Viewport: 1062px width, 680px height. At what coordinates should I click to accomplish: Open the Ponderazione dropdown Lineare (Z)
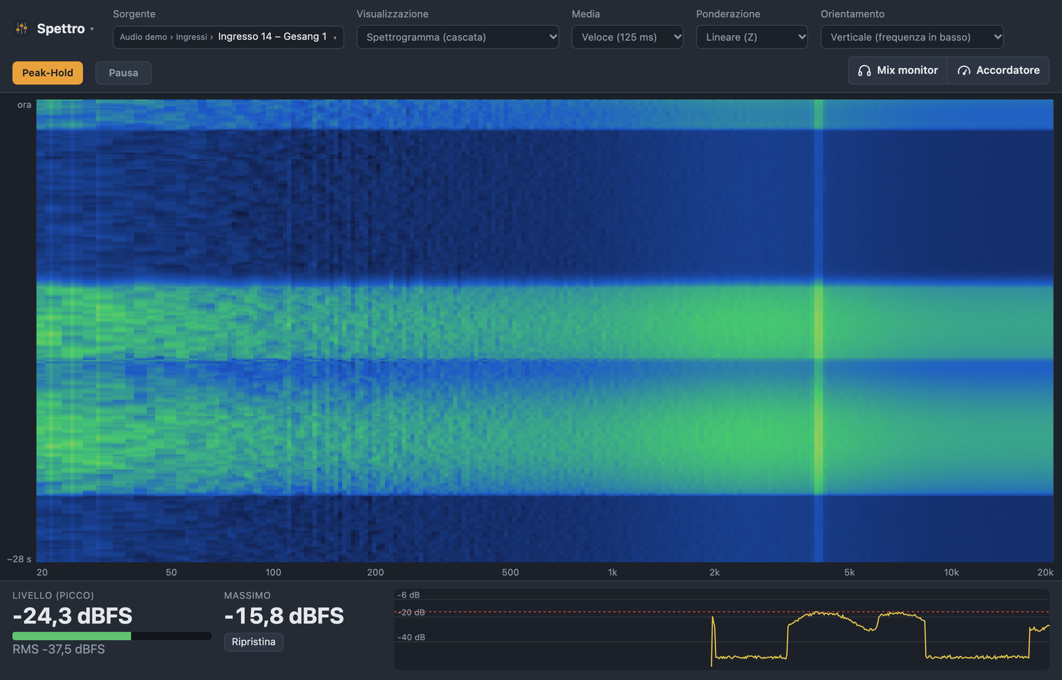point(751,37)
